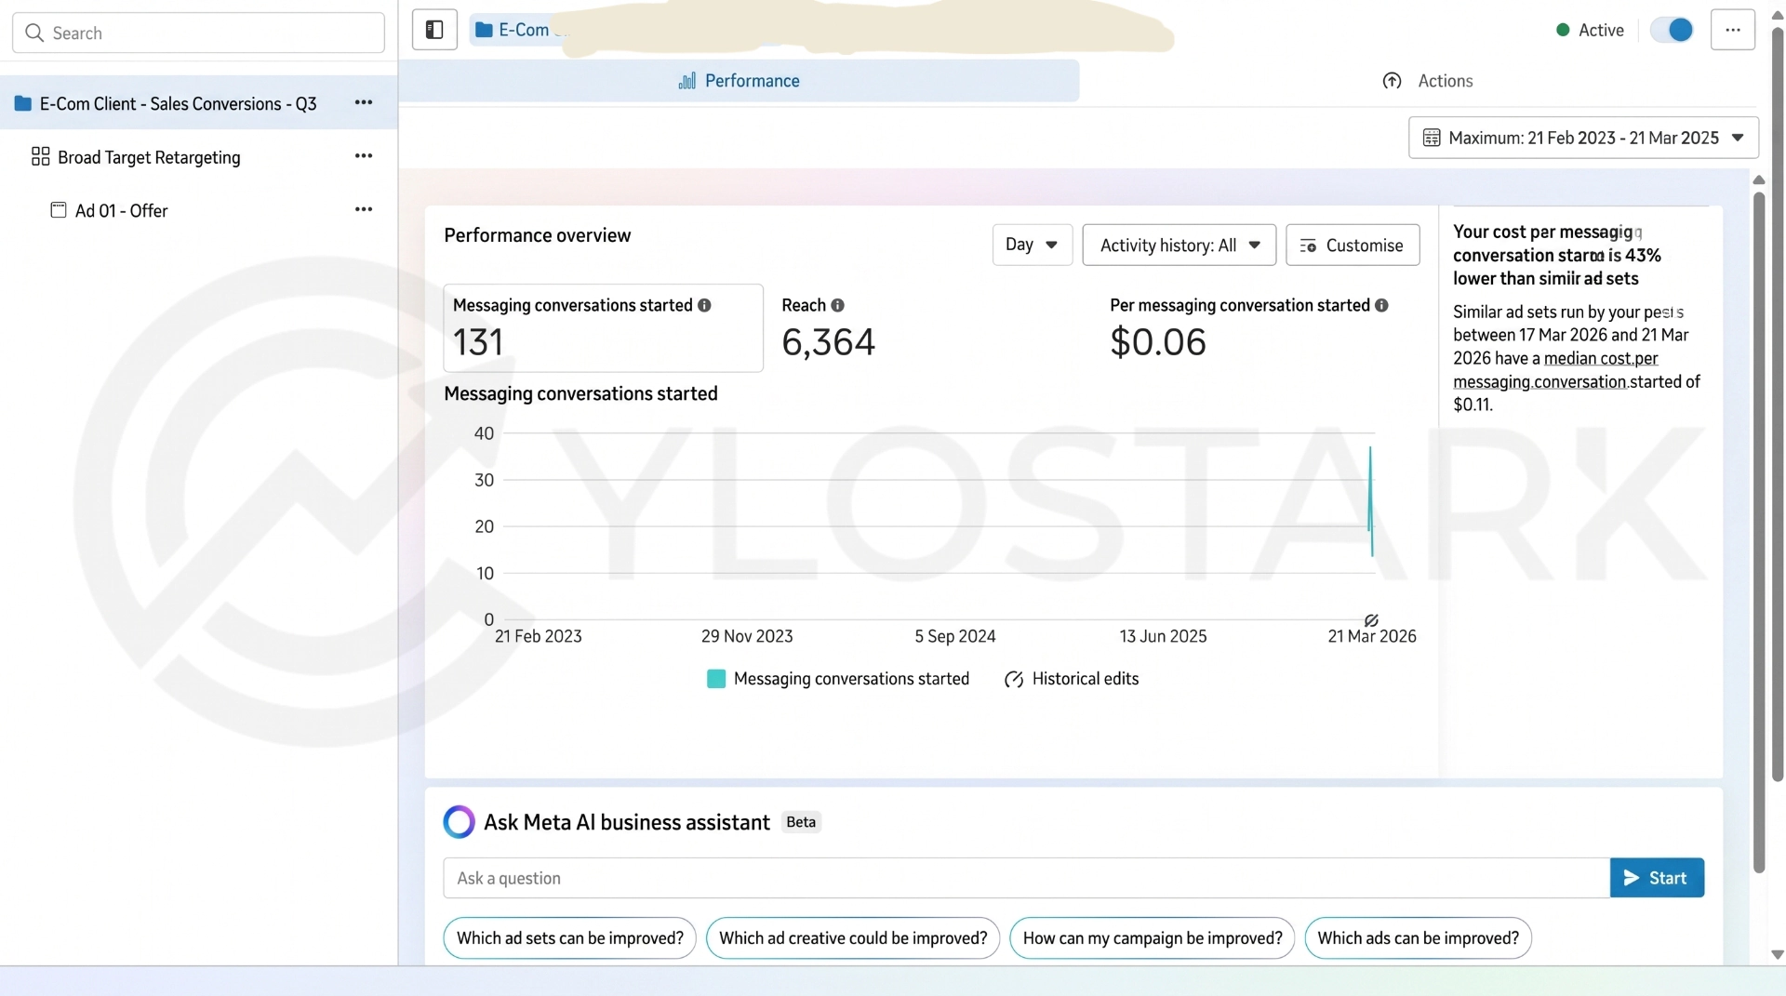
Task: Click the calendar icon in date range
Action: [x=1432, y=138]
